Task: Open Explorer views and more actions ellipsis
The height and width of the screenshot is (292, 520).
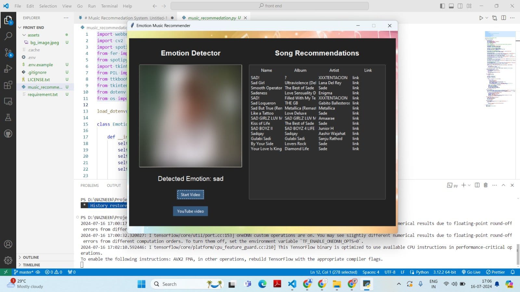Action: [x=66, y=18]
